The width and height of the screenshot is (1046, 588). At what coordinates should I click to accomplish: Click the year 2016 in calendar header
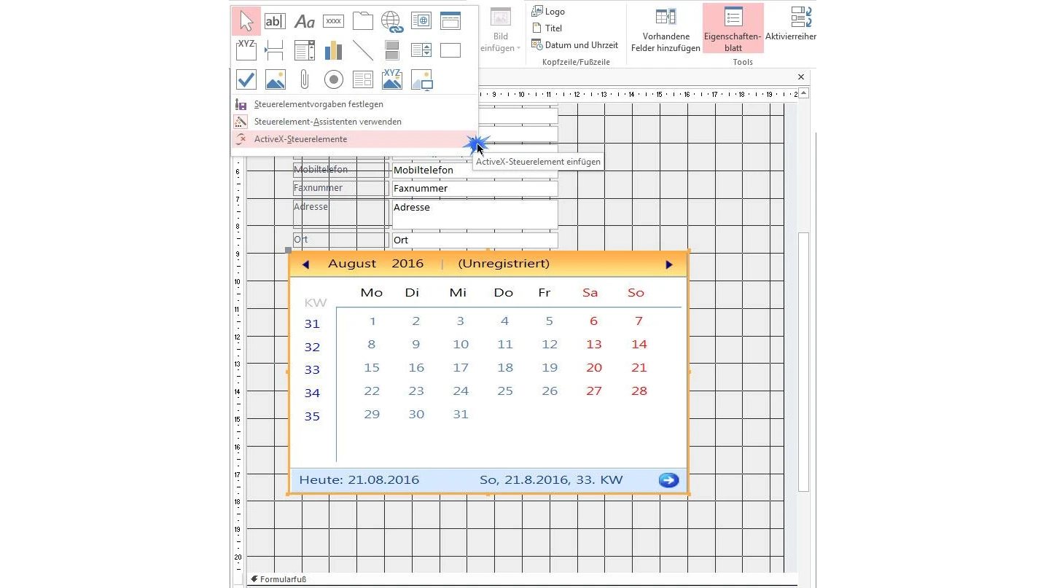coord(407,264)
